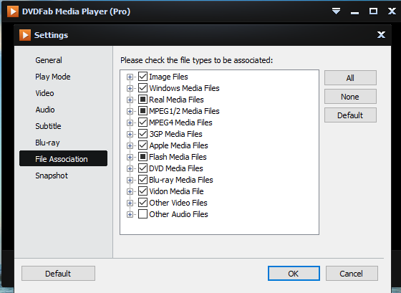The image size is (401, 293).
Task: Switch to the Snapshot settings section
Action: coord(52,176)
